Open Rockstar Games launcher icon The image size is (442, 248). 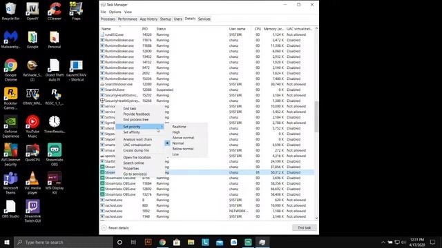10,98
